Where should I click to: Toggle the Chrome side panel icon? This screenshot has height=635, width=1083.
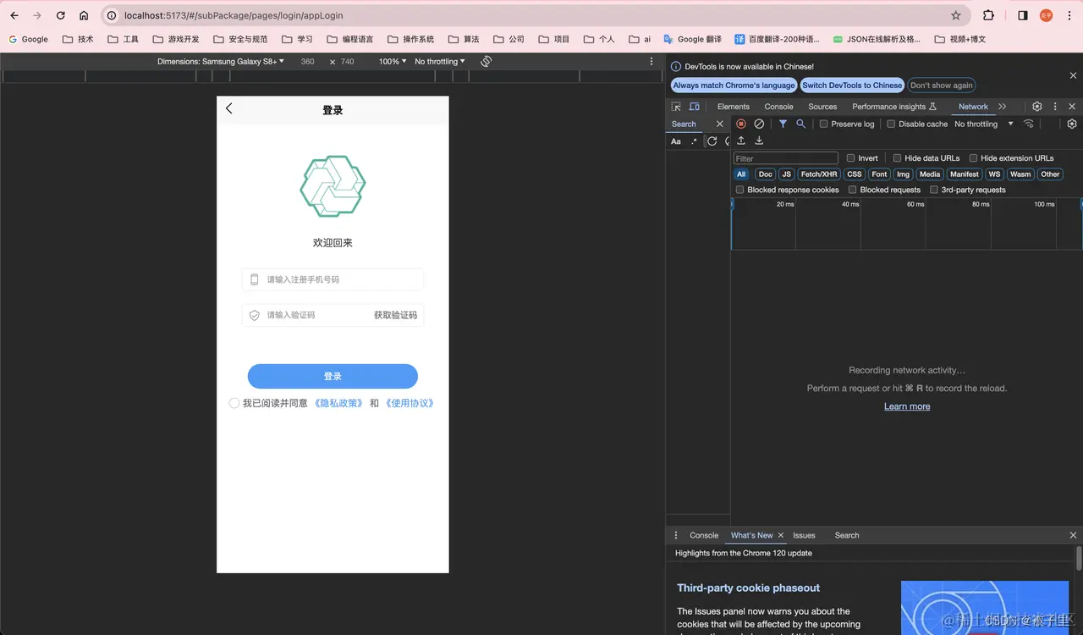click(x=1022, y=15)
